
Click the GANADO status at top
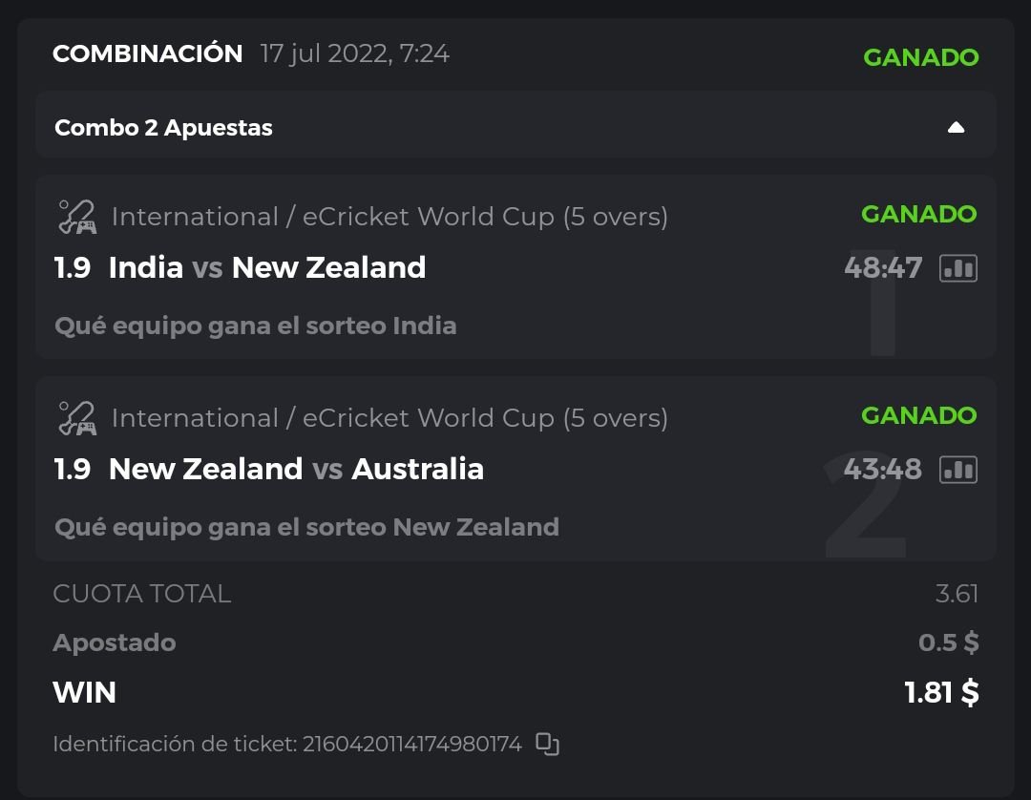[920, 57]
